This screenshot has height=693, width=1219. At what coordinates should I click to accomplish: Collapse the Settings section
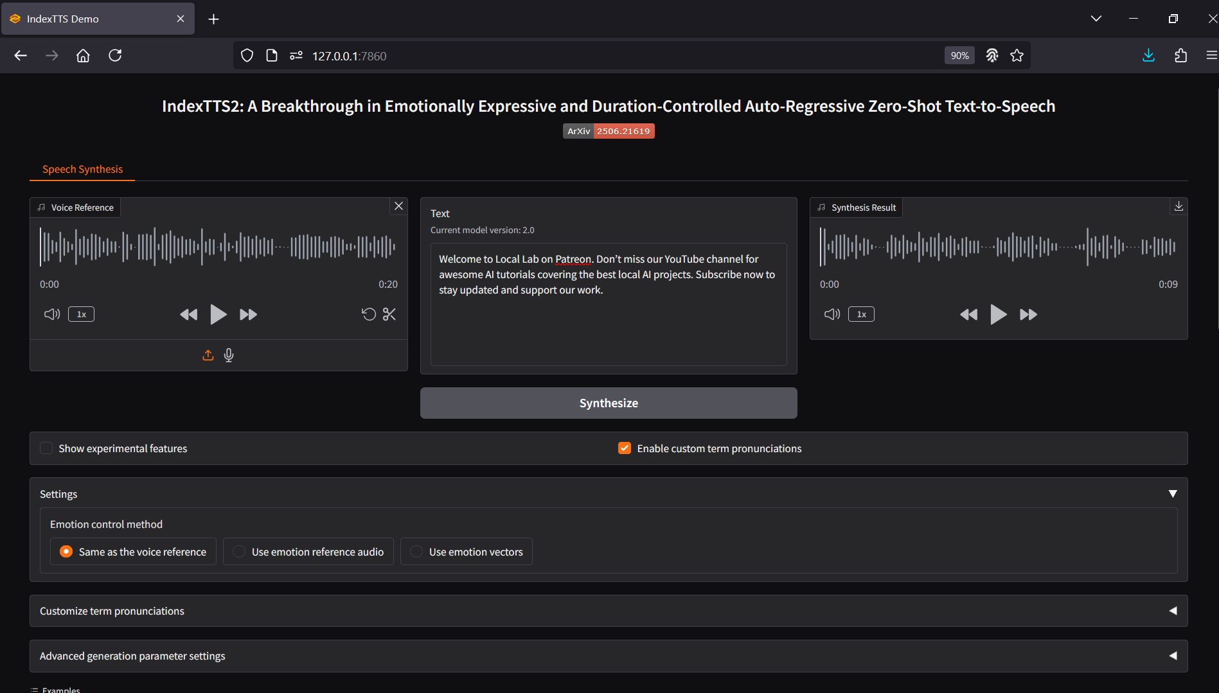(x=1173, y=494)
